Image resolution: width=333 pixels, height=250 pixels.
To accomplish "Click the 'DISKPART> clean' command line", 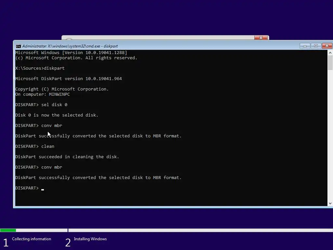I will [x=35, y=146].
